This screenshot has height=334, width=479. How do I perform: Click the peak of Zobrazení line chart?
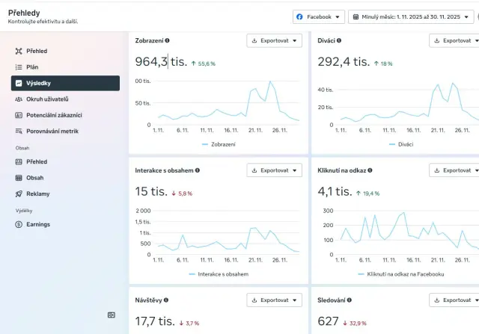coord(269,81)
